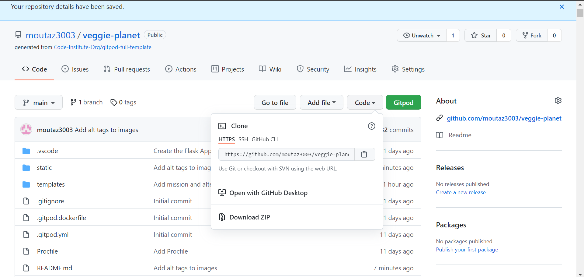Open the Wiki tab
This screenshot has width=584, height=277.
(270, 69)
